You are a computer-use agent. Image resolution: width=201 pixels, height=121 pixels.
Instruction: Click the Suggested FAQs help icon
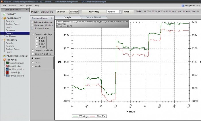(x=183, y=6)
